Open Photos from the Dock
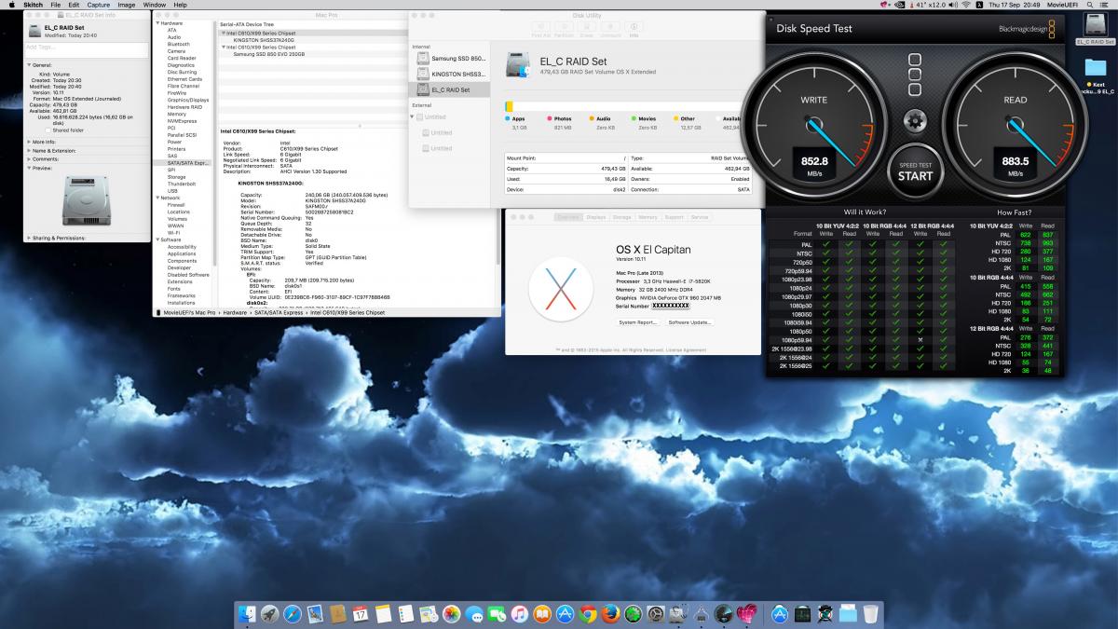1118x629 pixels. click(452, 614)
